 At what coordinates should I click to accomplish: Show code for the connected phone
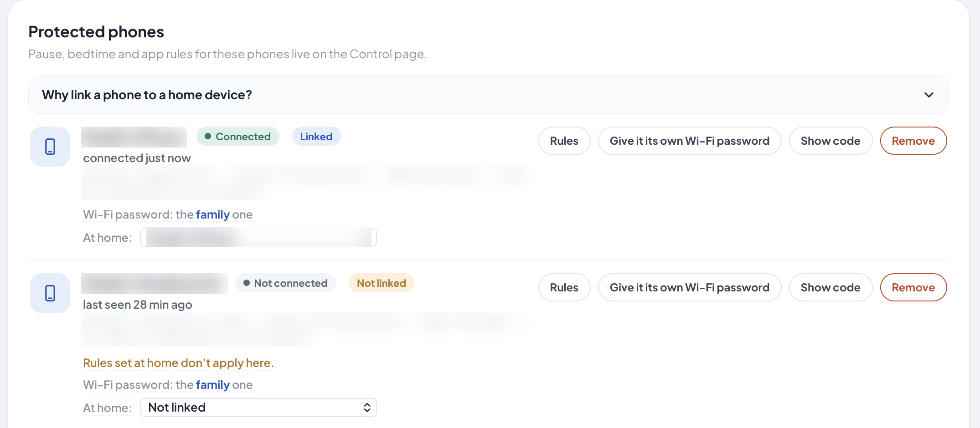[x=830, y=141]
